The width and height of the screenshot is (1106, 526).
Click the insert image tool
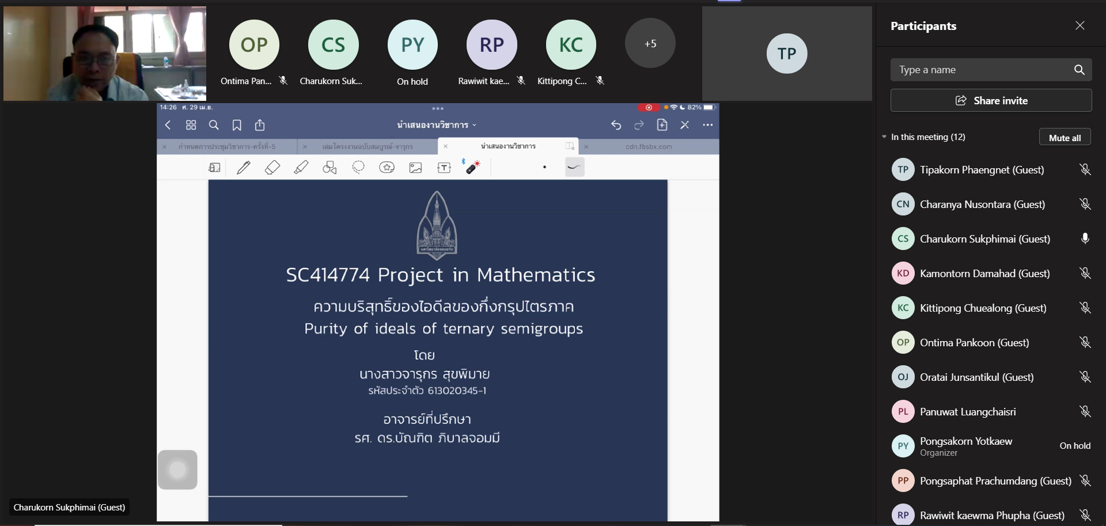(415, 168)
